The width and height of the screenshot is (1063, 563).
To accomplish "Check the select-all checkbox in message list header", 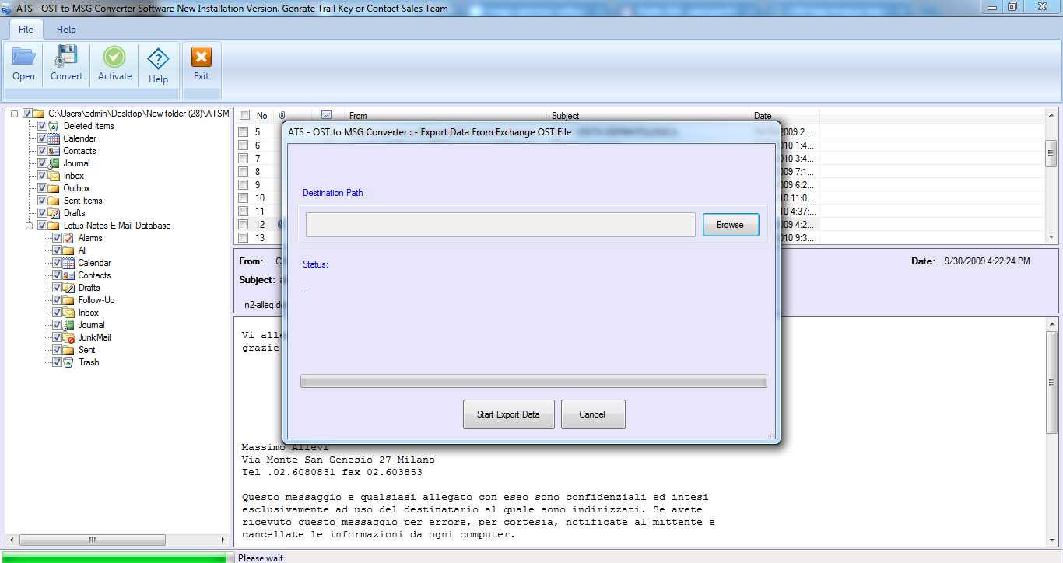I will [244, 116].
